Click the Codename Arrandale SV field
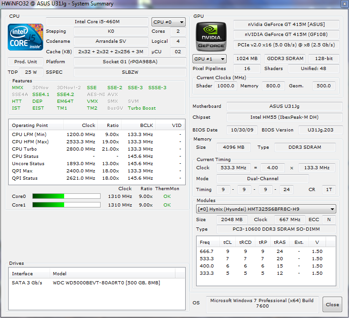 coord(111,41)
